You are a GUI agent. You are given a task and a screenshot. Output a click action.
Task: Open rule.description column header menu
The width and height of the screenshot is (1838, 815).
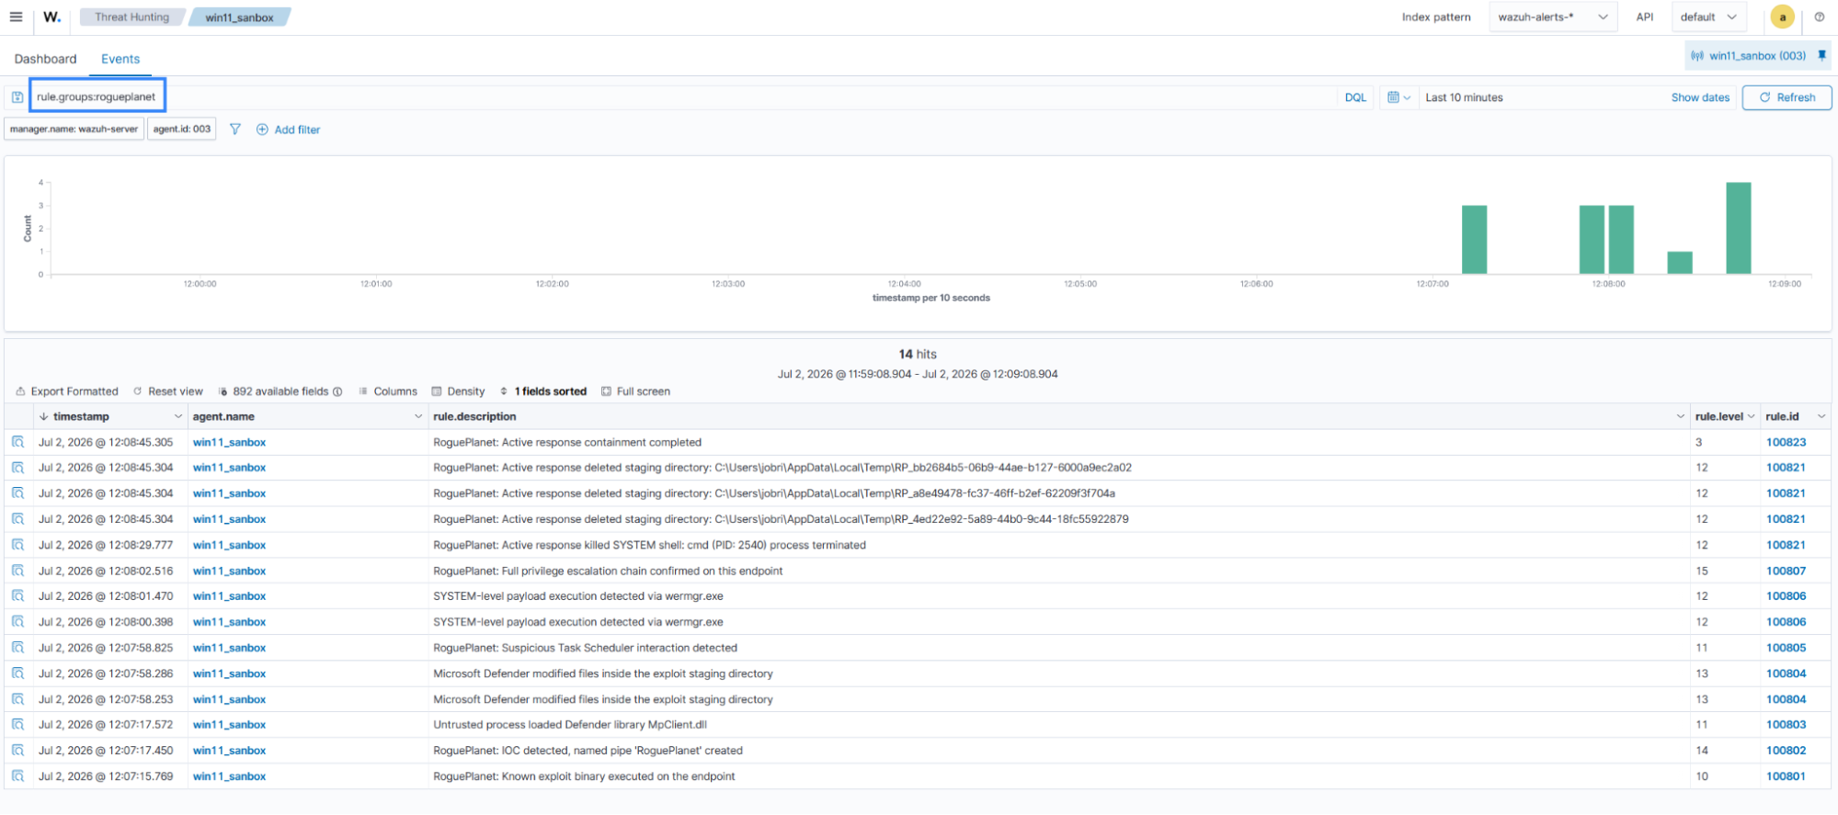coord(1681,416)
